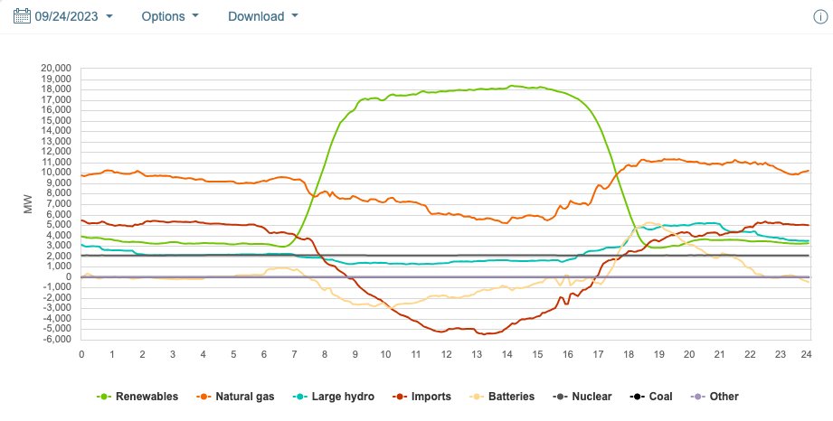This screenshot has width=833, height=421.
Task: Click the MW axis title
Action: 28,204
